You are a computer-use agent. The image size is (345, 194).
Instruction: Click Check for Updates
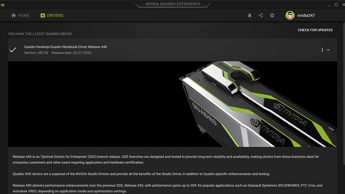[315, 30]
